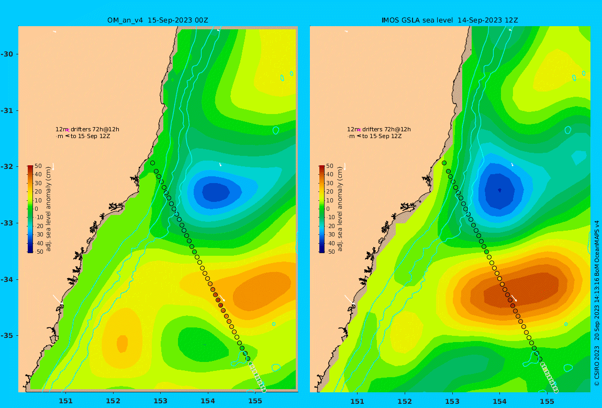Click the white coastal arrow marker on the right map
This screenshot has width=602, height=408.
point(350,300)
